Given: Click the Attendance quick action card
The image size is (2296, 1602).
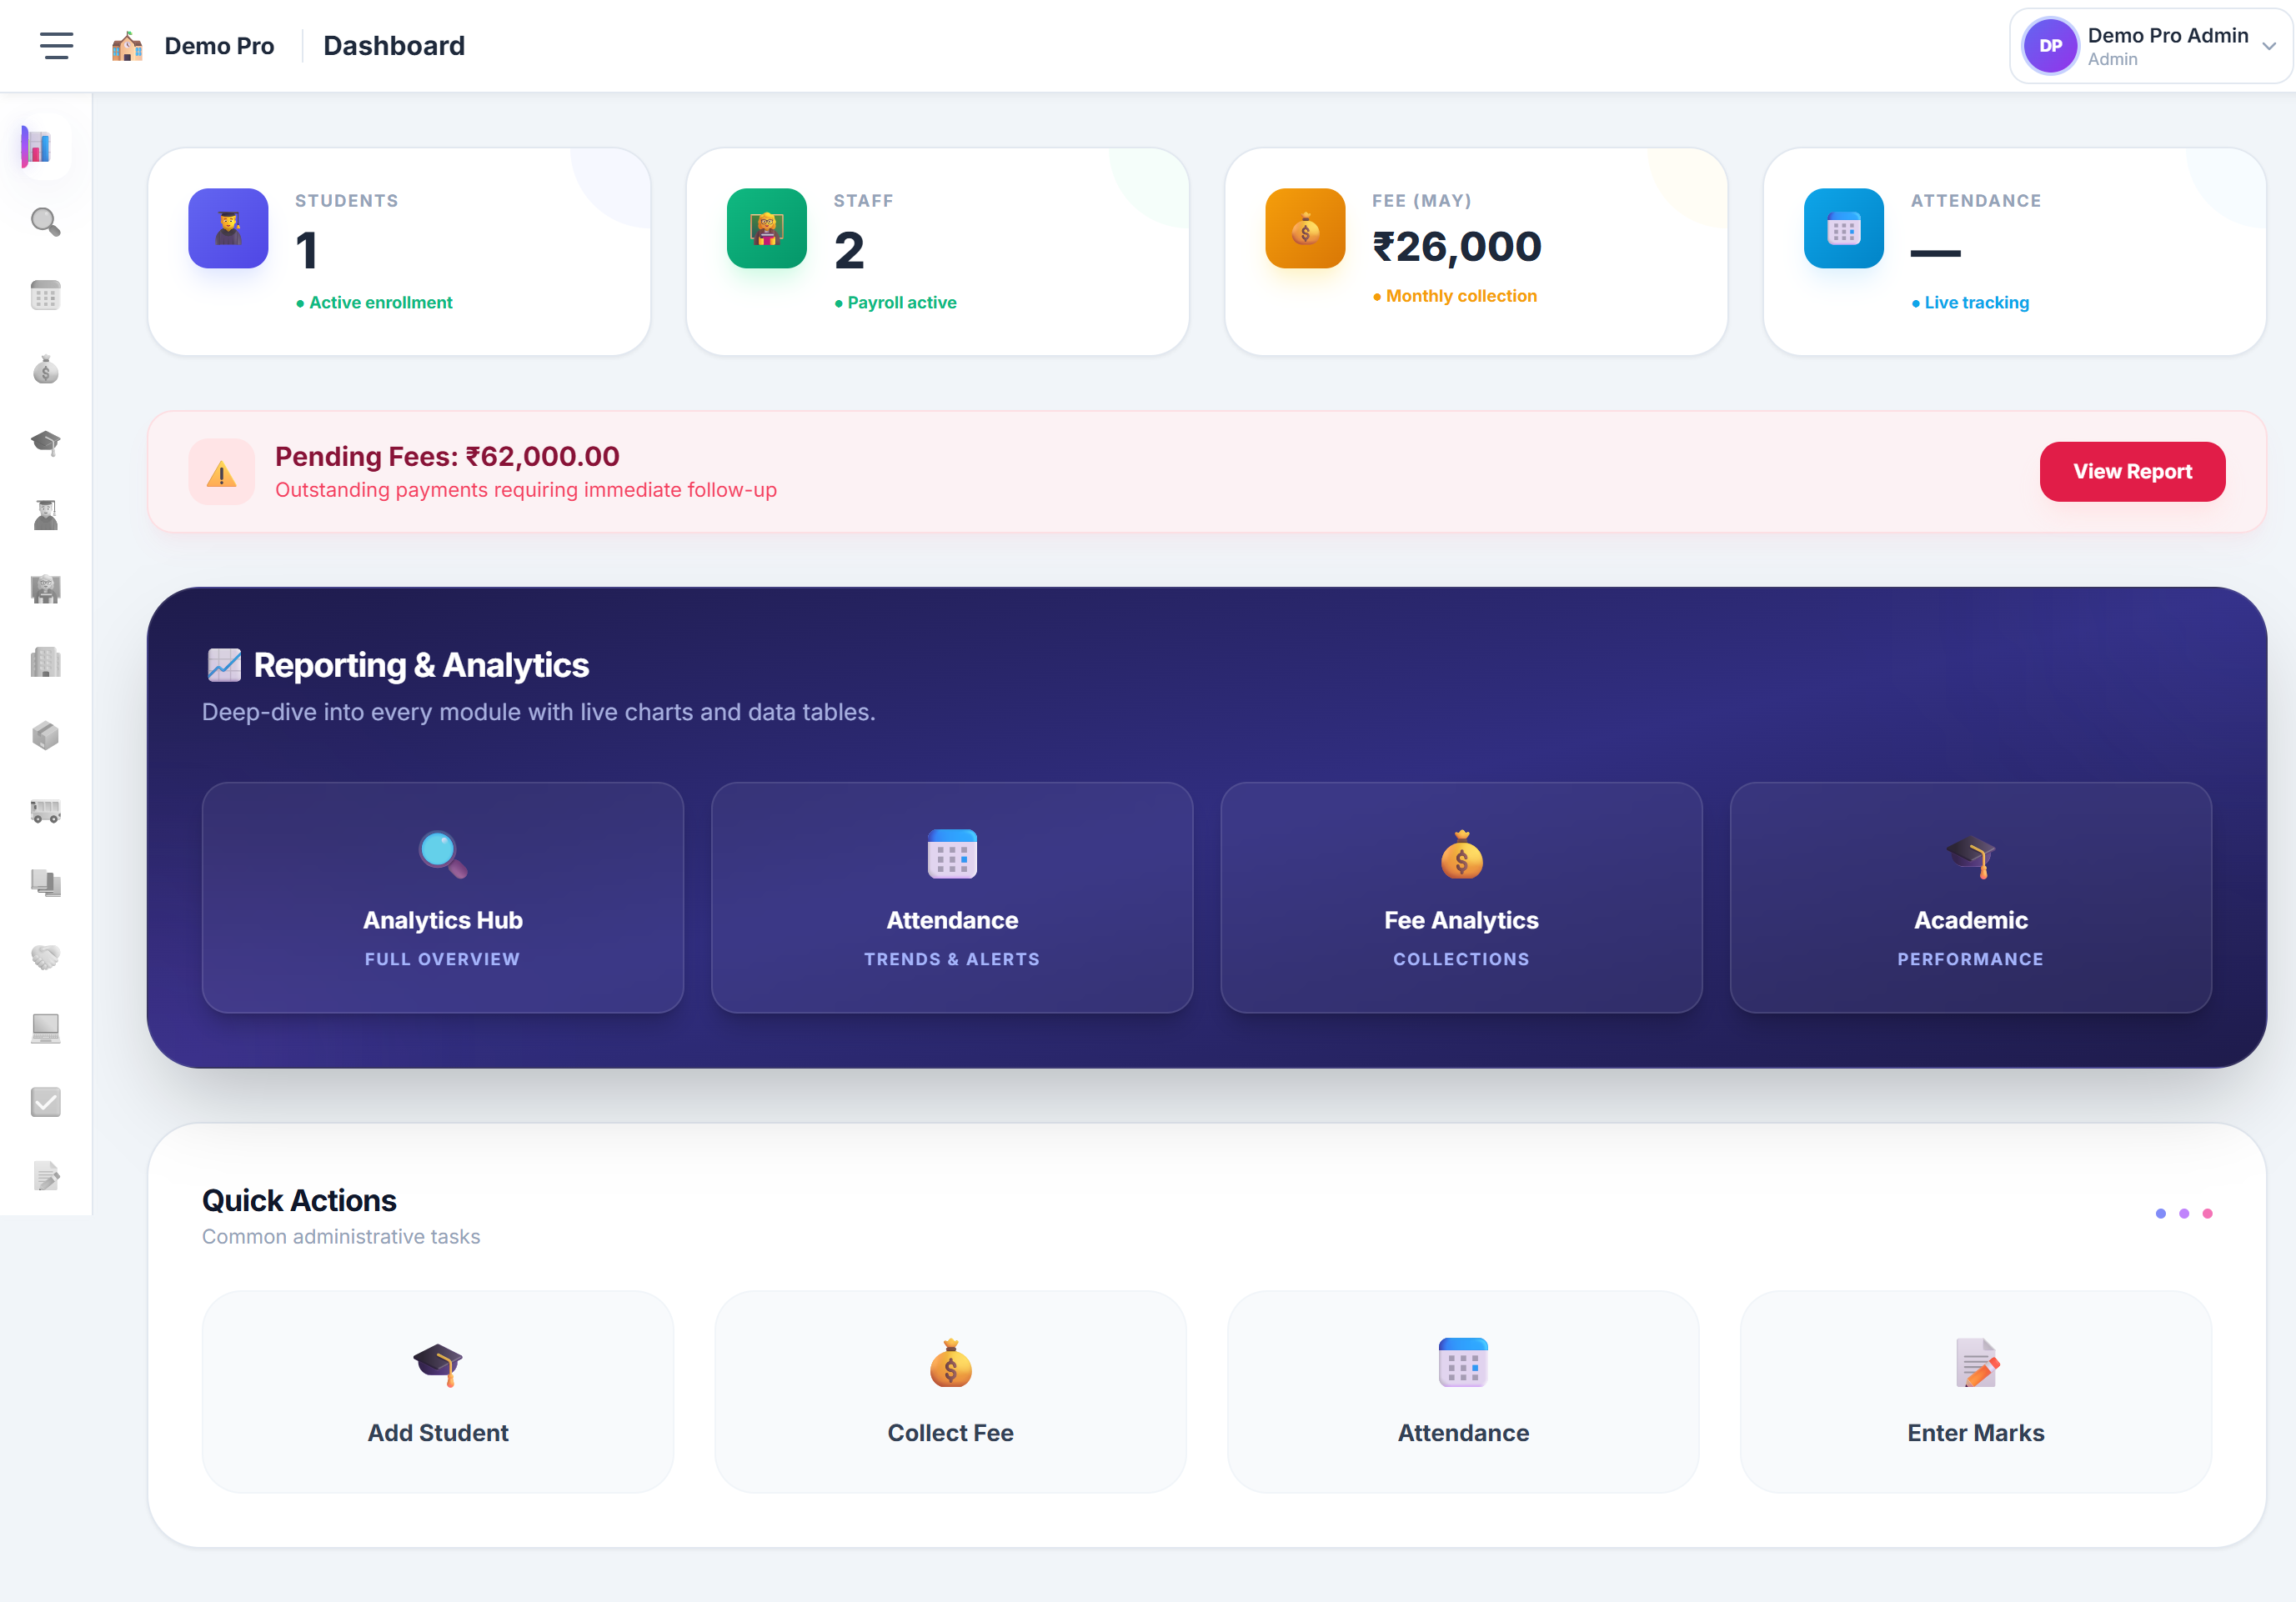Looking at the screenshot, I should click(x=1463, y=1392).
